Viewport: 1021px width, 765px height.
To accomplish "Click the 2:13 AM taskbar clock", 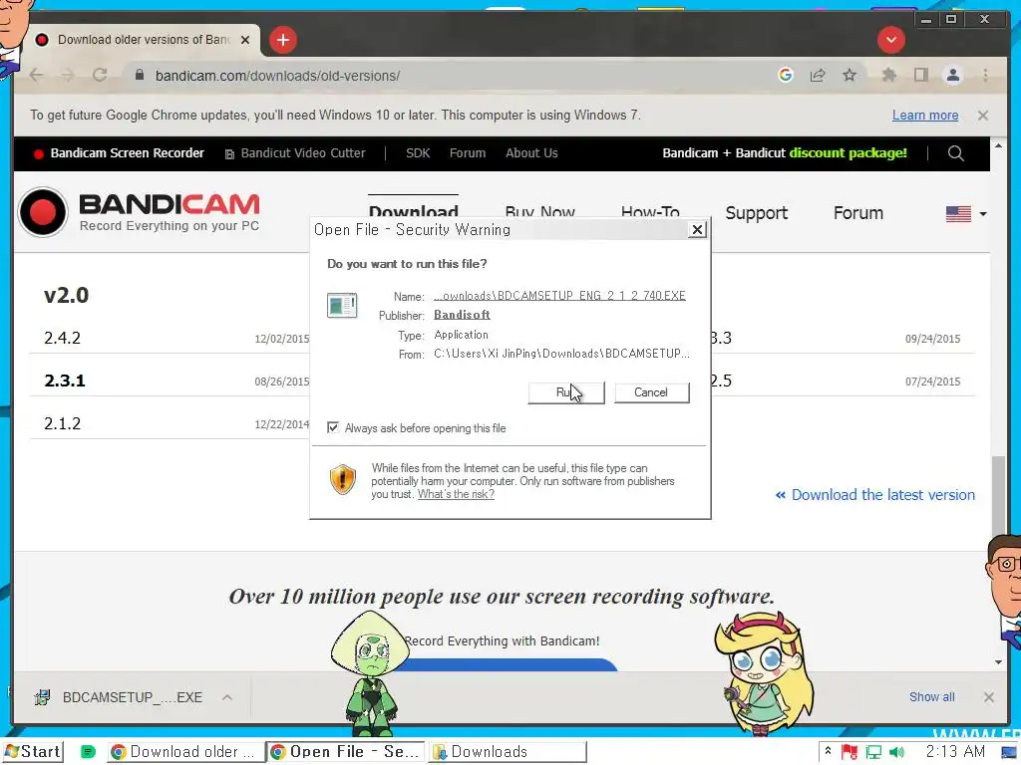I will pos(955,752).
